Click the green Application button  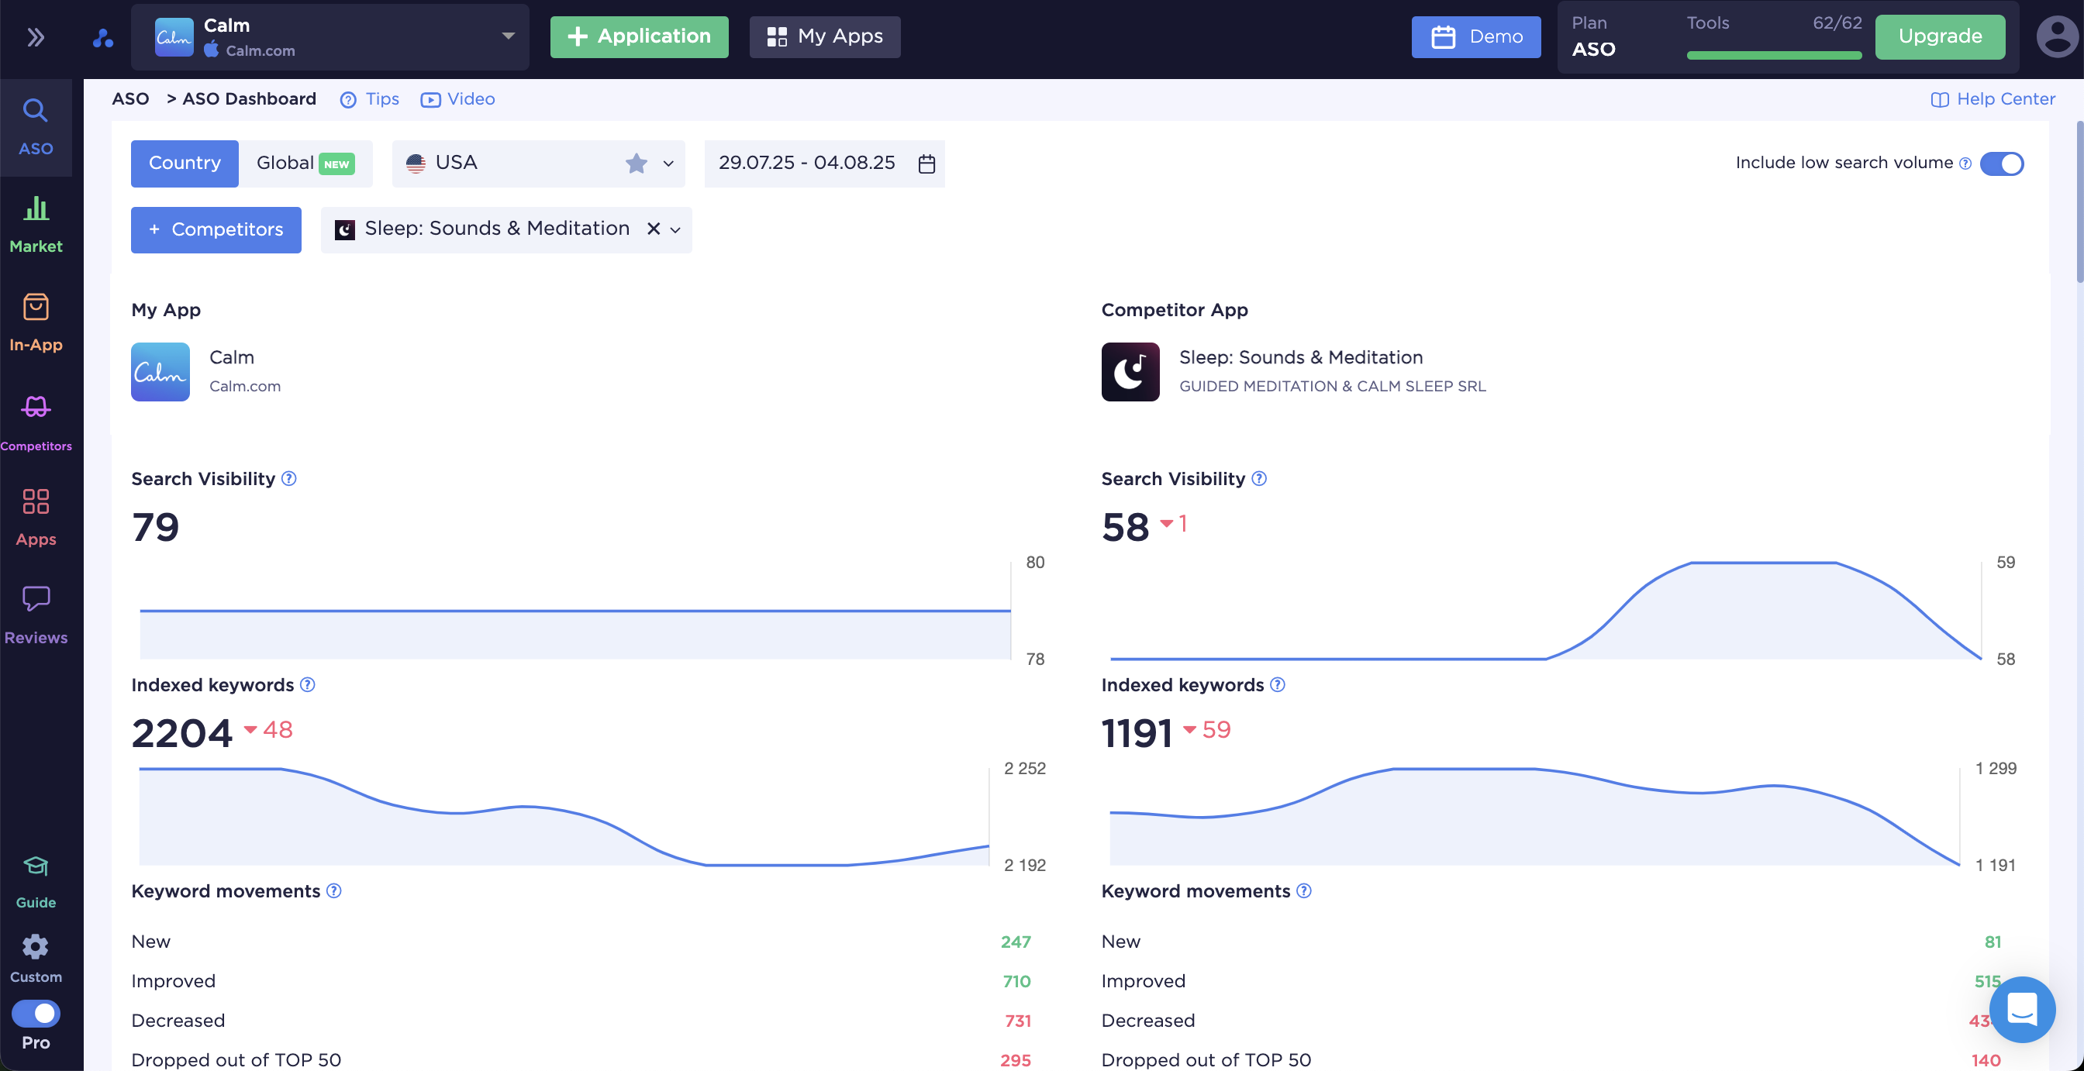[x=639, y=37]
